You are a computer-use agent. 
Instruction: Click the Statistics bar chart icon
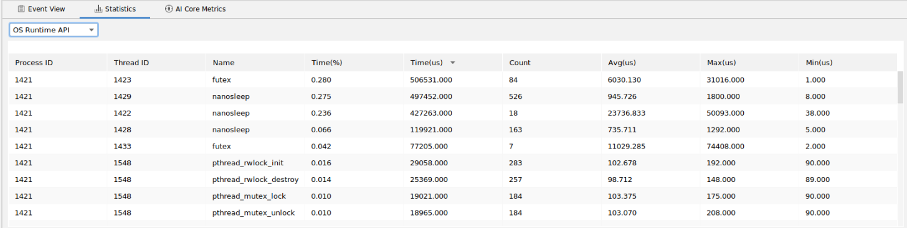(98, 9)
